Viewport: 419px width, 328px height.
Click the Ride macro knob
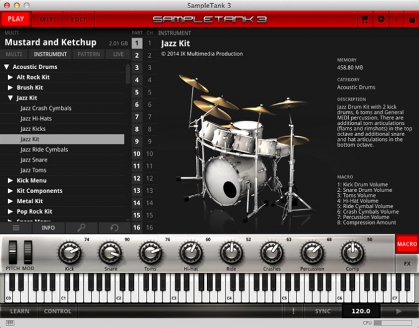click(x=231, y=253)
